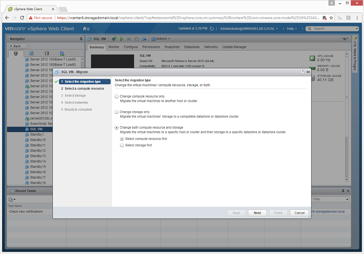Switch Navigator to VMs and Templates view
Screen dimensions: 364x254
tap(31, 53)
